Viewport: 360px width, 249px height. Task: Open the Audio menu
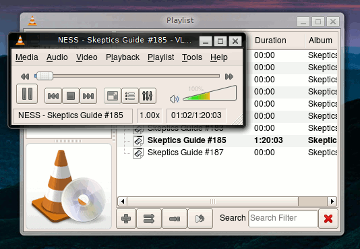click(57, 57)
